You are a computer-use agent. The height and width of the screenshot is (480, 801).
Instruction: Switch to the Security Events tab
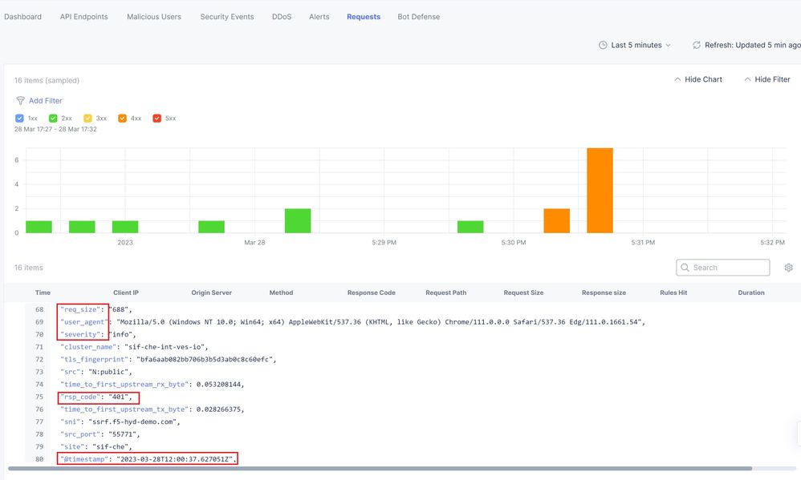[x=226, y=17]
